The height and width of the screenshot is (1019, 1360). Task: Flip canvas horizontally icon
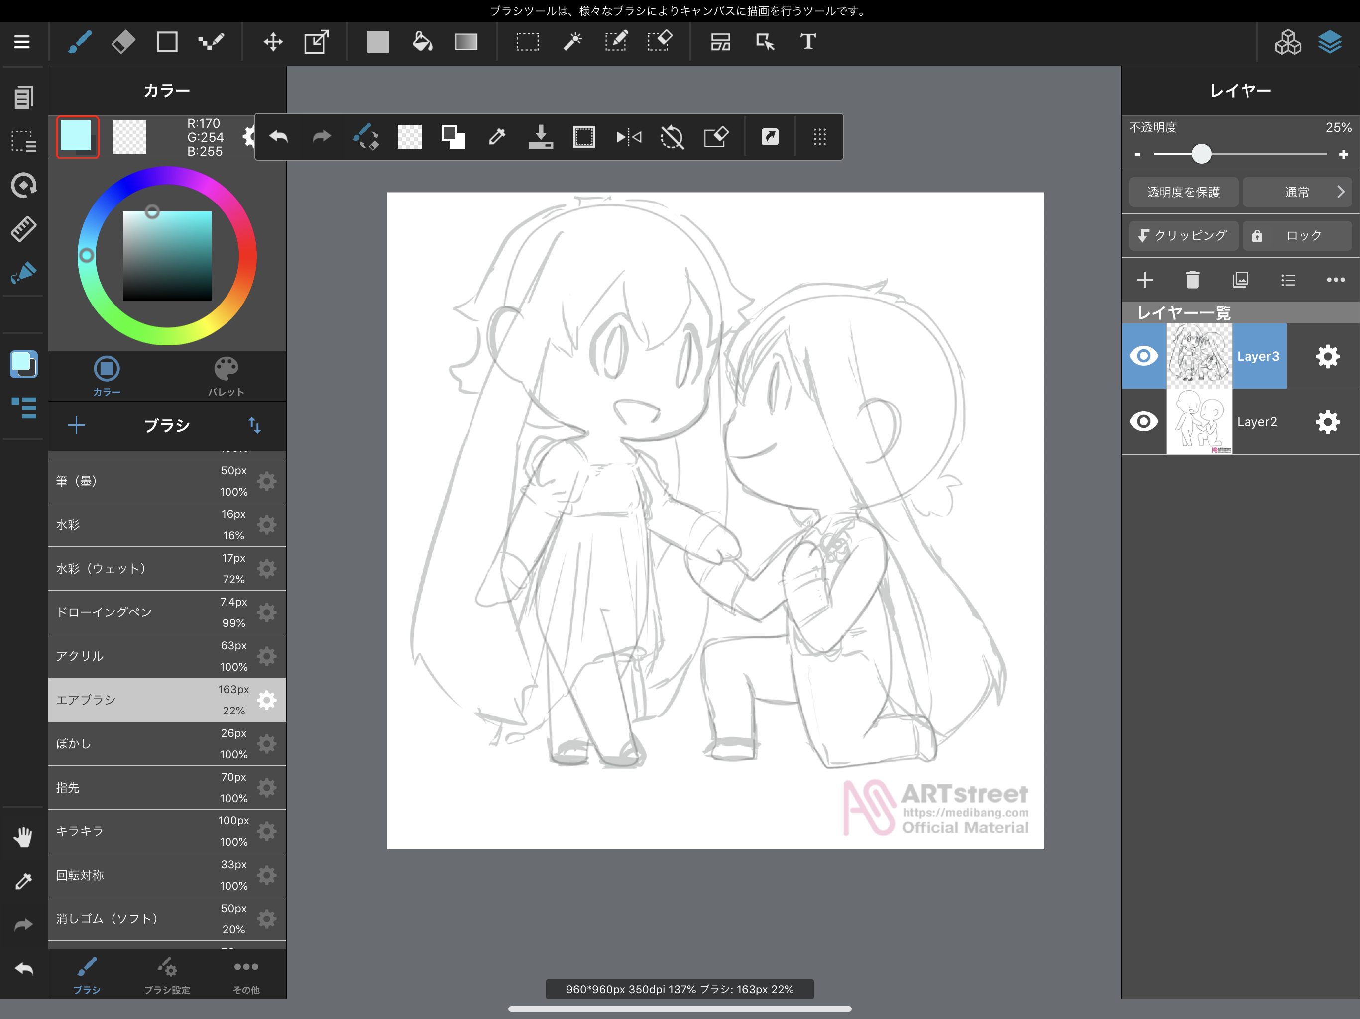pos(628,136)
